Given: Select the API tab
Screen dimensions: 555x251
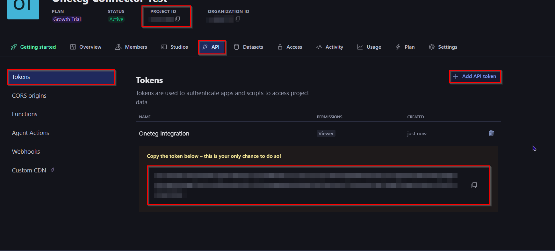Looking at the screenshot, I should [212, 47].
